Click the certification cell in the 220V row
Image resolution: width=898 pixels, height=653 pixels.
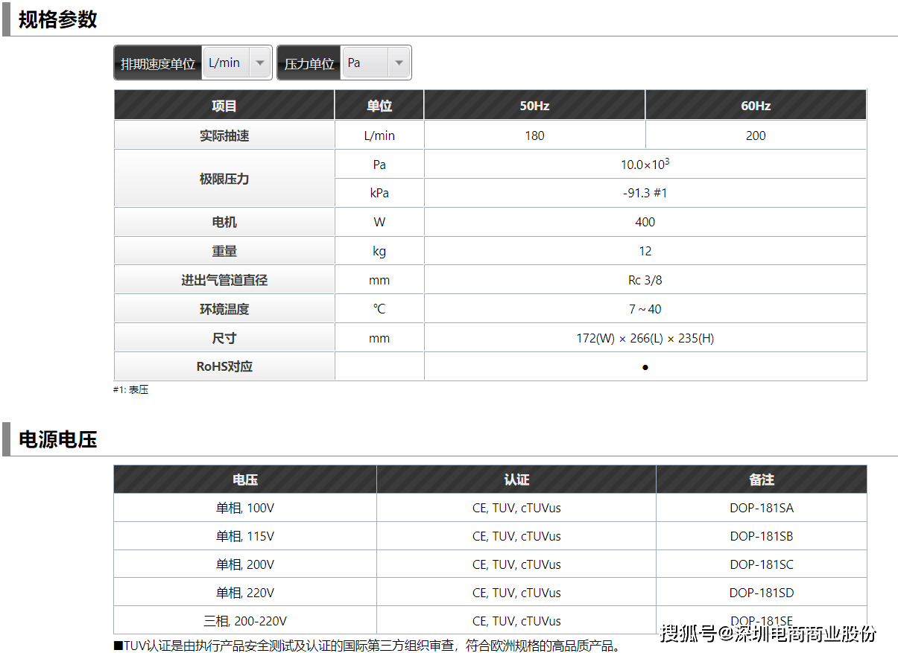pos(516,593)
